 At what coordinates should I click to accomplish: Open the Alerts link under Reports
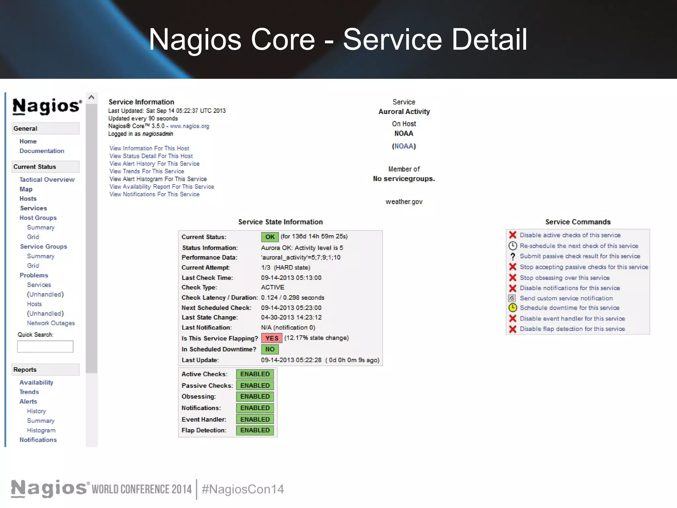28,402
